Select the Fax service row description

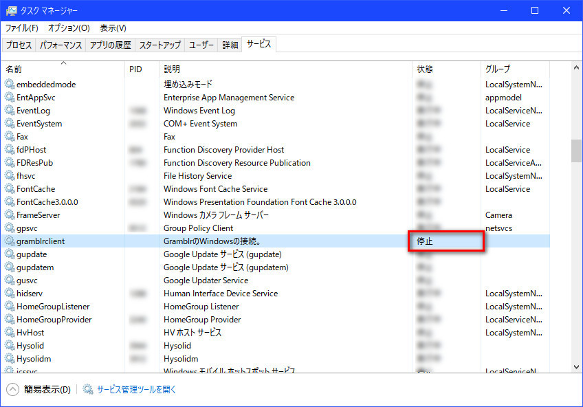point(169,137)
